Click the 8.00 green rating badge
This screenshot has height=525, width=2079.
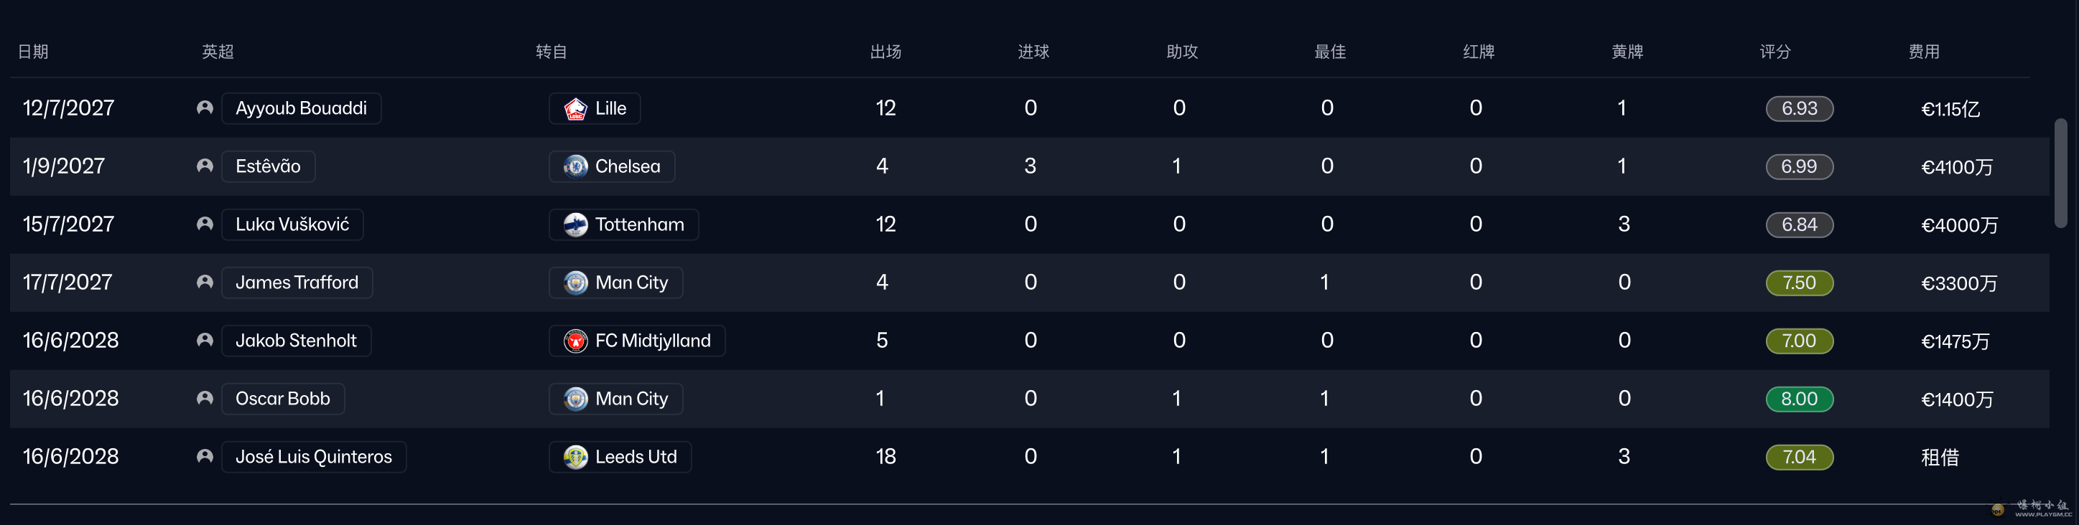point(1799,399)
